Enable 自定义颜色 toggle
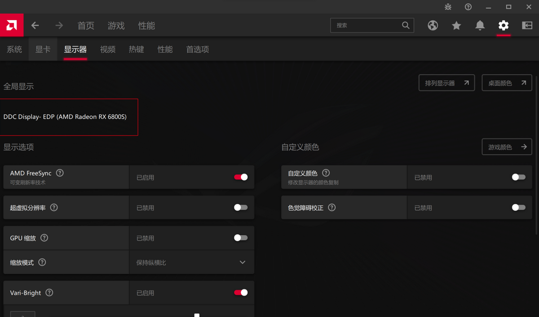539x317 pixels. coord(519,177)
